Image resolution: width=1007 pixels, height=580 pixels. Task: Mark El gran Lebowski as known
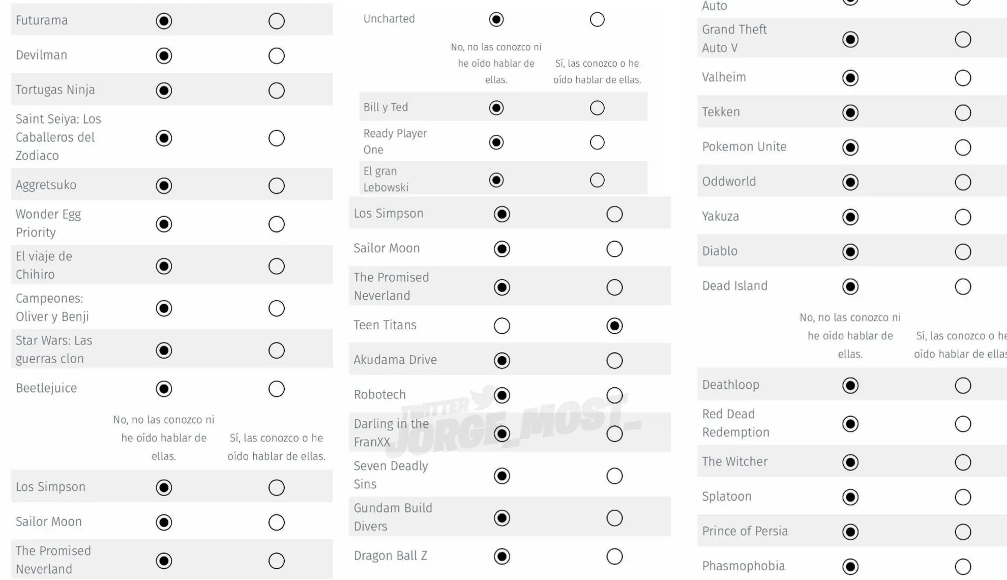[597, 180]
